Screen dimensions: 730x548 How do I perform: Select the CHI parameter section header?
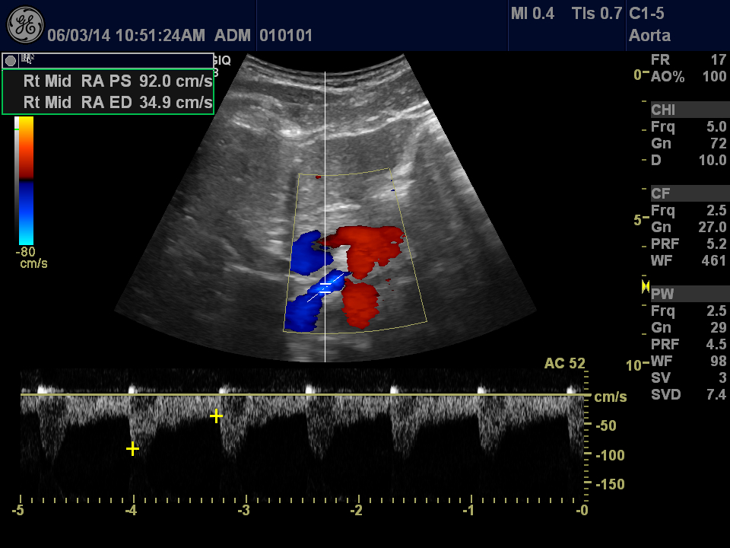point(662,110)
